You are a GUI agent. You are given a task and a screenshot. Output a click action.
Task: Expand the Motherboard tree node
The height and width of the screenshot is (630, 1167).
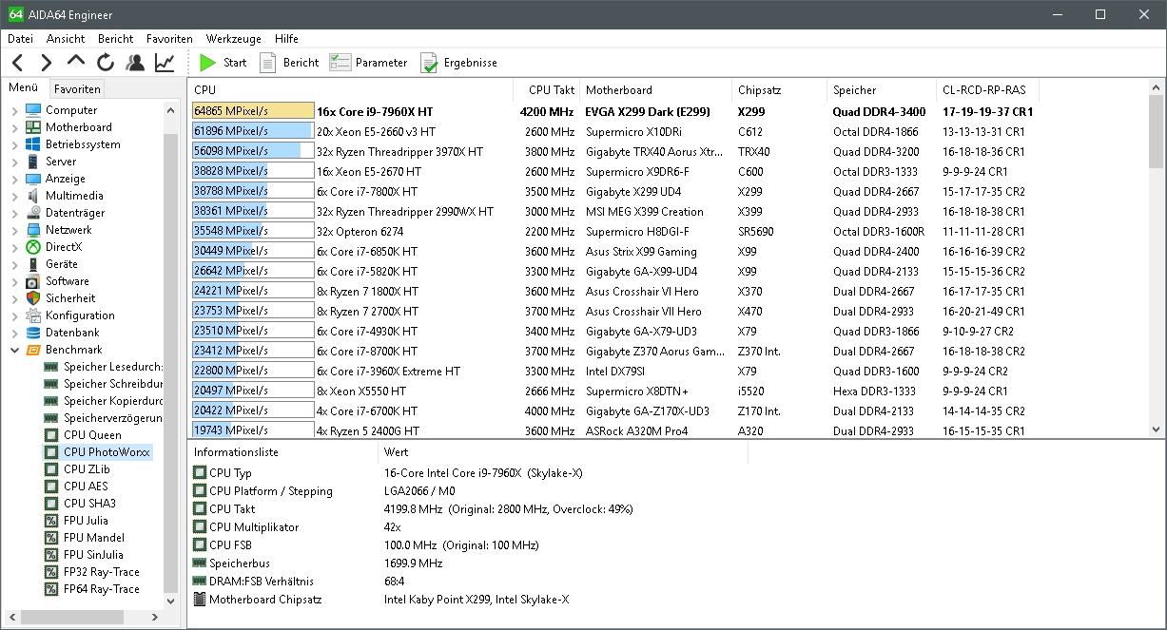click(x=14, y=127)
